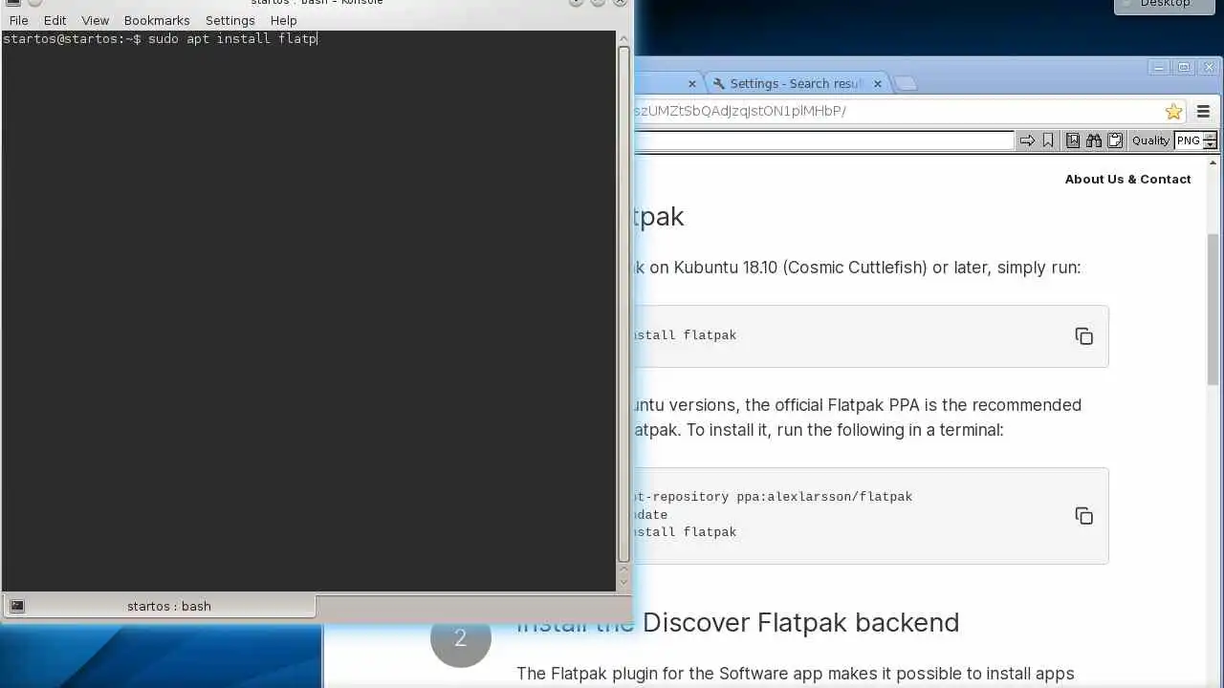
Task: Bookmark this page with the star icon
Action: tap(1173, 111)
